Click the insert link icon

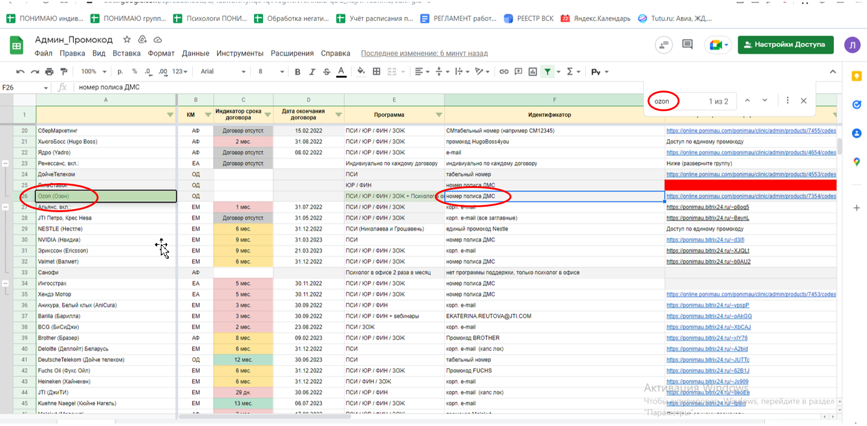pyautogui.click(x=503, y=71)
